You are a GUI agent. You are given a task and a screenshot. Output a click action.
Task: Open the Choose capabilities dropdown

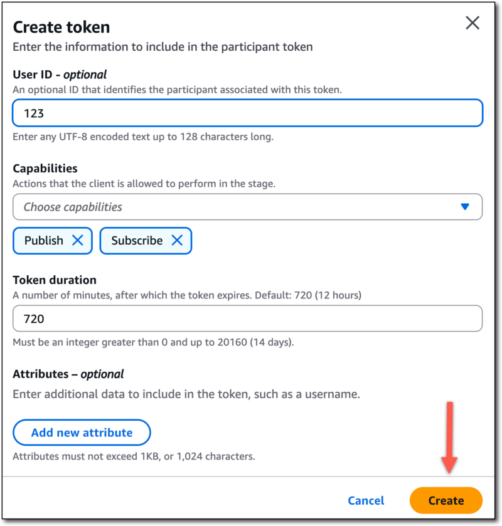tap(247, 206)
